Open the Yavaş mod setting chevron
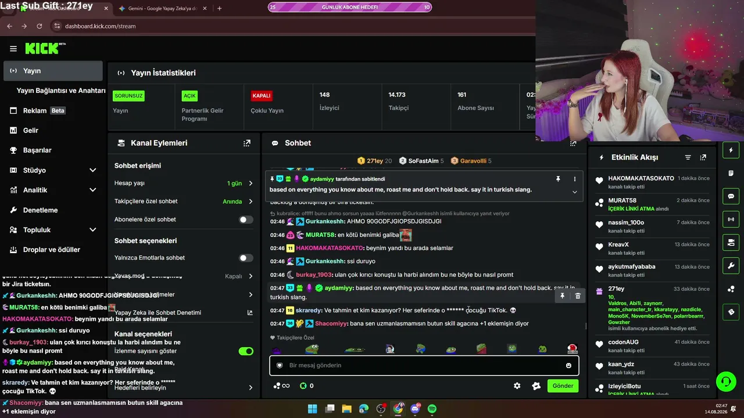This screenshot has width=744, height=418. pyautogui.click(x=251, y=276)
